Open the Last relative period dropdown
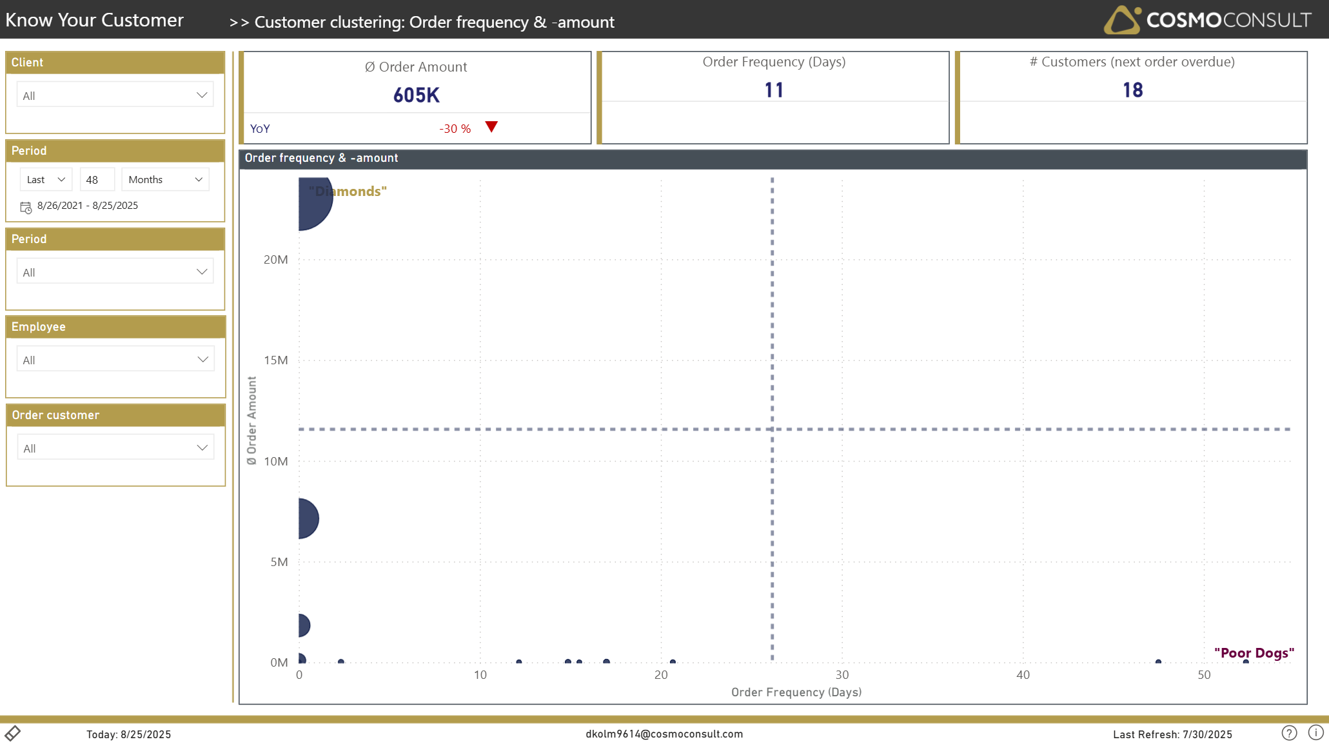The image size is (1329, 744). click(x=45, y=180)
